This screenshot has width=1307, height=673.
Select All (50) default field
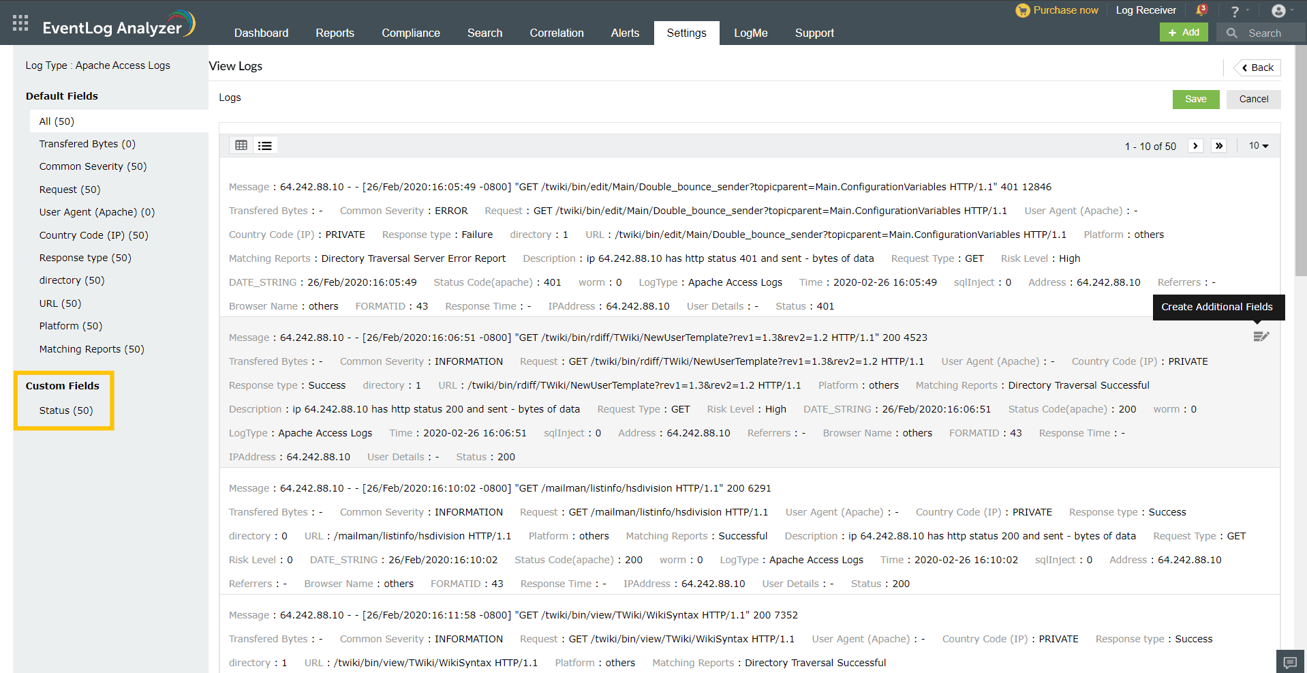pos(119,121)
